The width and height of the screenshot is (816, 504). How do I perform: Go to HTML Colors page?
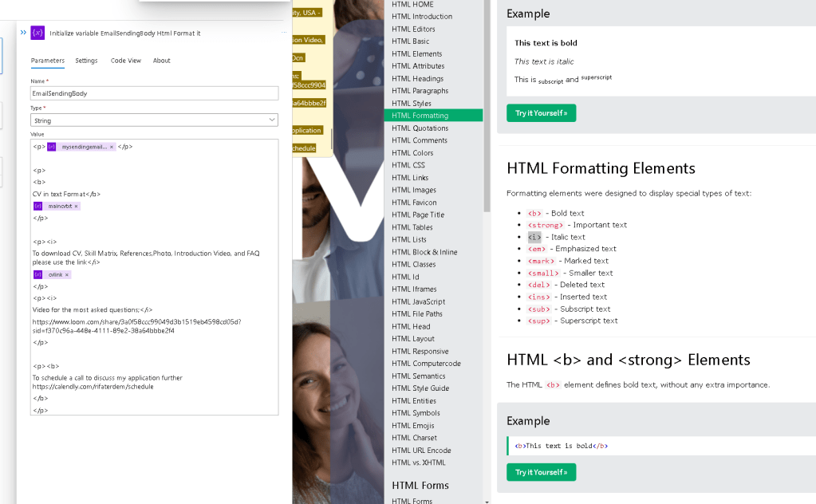coord(412,153)
